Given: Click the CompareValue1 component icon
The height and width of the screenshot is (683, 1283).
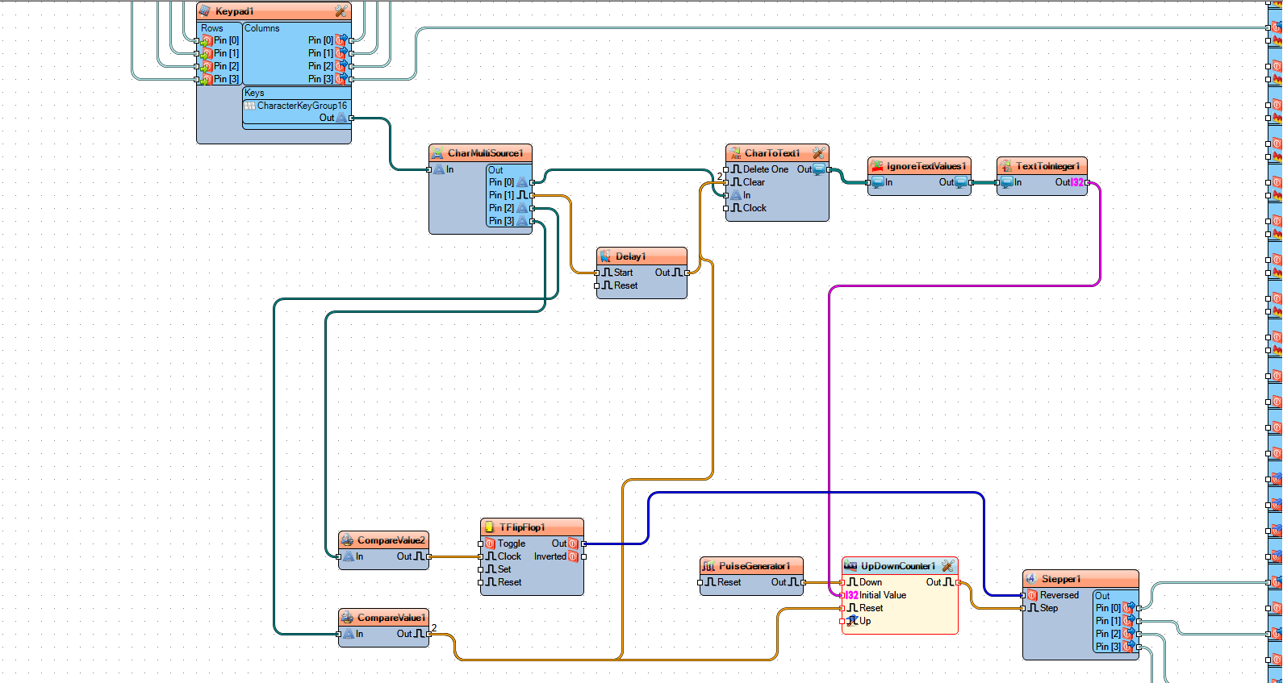Looking at the screenshot, I should [x=347, y=618].
